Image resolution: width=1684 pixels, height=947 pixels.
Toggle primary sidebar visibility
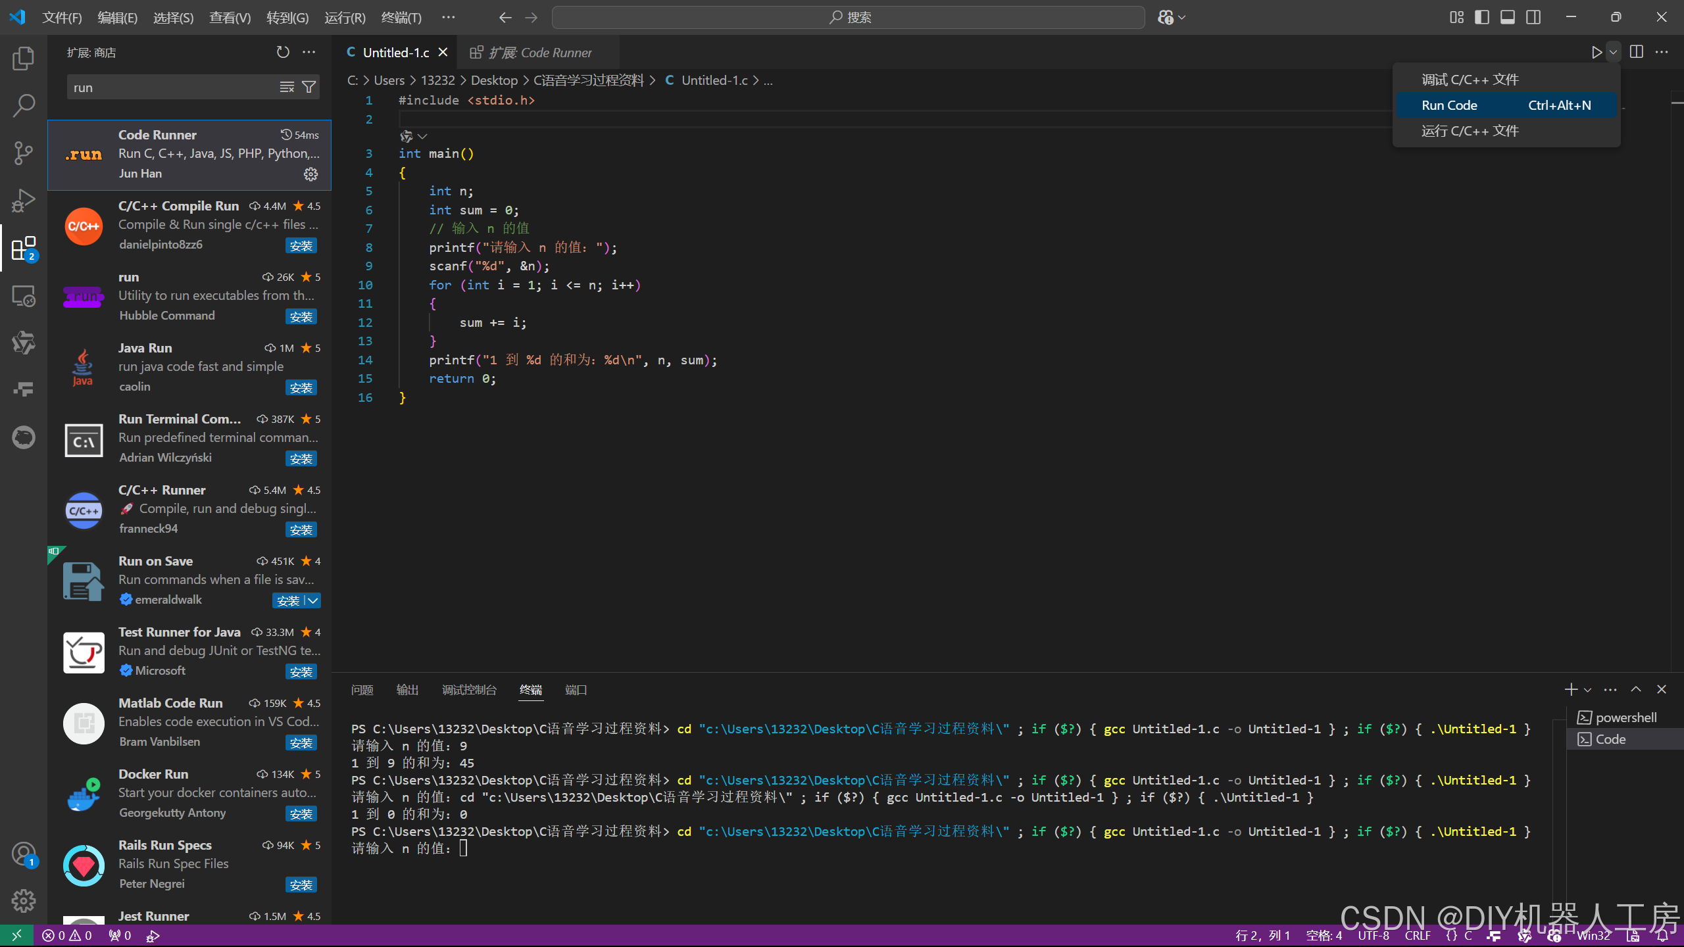tap(1482, 17)
